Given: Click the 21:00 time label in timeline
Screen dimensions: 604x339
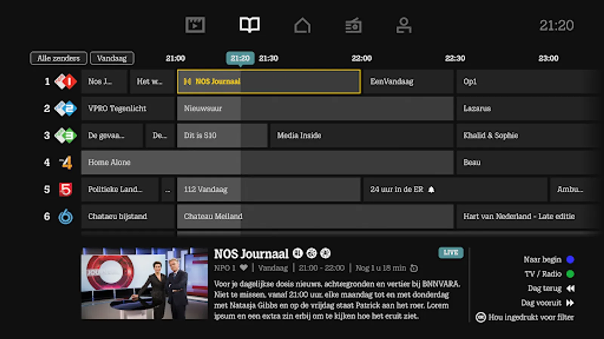Looking at the screenshot, I should (x=176, y=58).
